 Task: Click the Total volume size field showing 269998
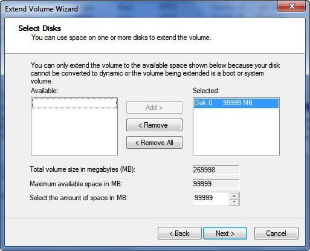click(216, 170)
